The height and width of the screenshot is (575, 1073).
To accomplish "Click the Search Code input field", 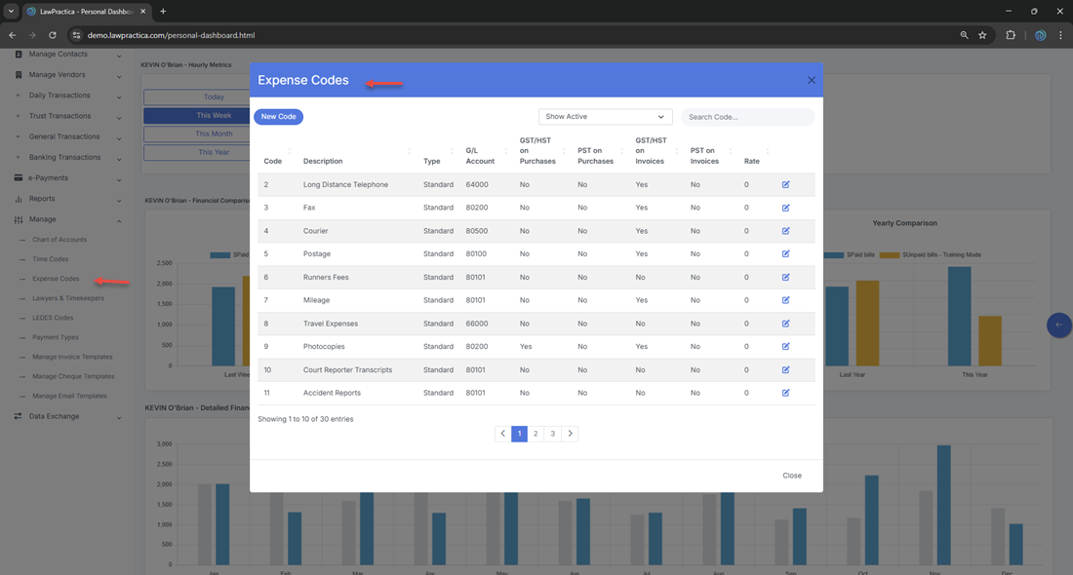I will pyautogui.click(x=747, y=117).
